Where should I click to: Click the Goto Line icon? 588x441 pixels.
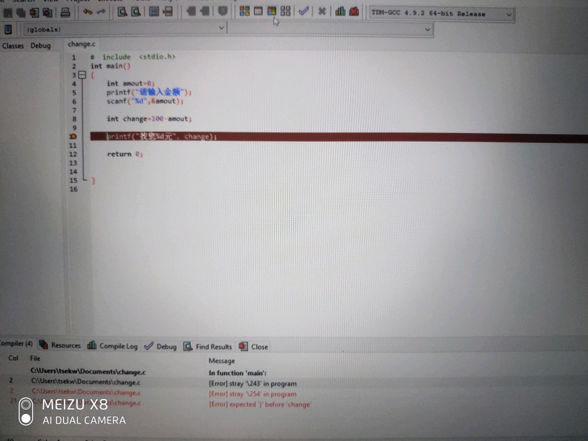coord(167,12)
